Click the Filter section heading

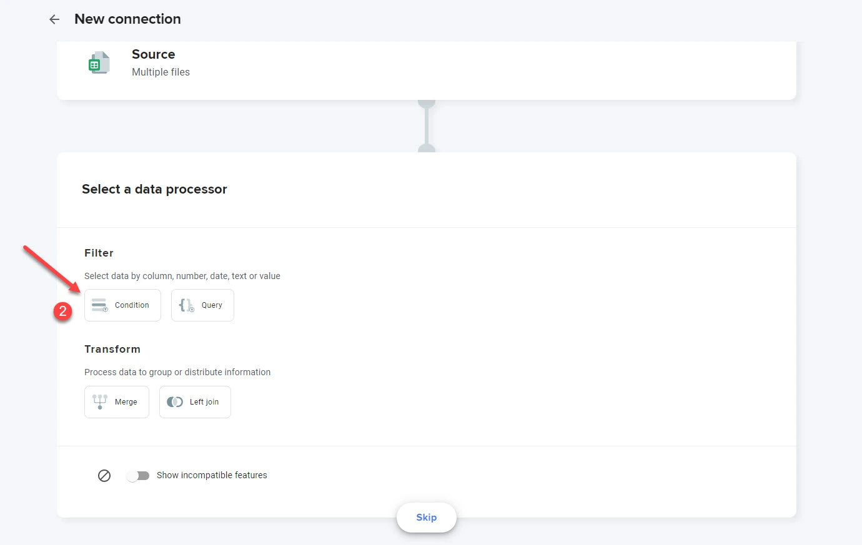click(99, 253)
